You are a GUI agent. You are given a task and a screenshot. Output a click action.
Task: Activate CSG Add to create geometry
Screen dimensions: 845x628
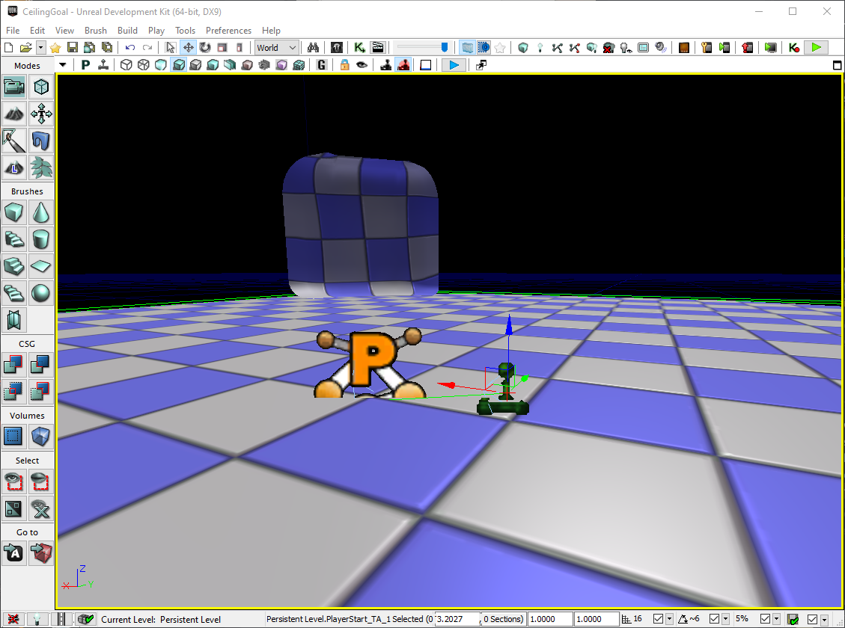tap(13, 364)
